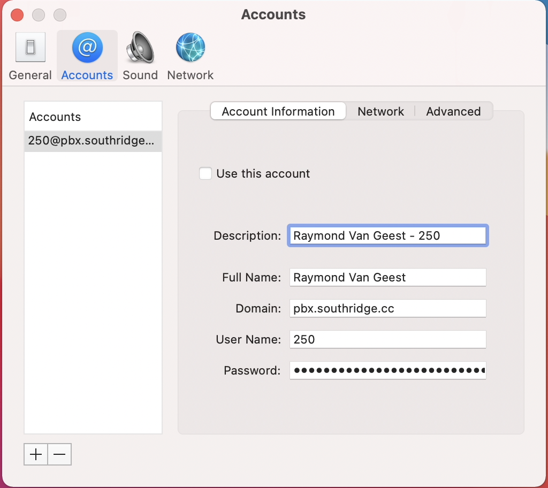This screenshot has width=548, height=488.
Task: Focus the Description text field
Action: point(387,235)
